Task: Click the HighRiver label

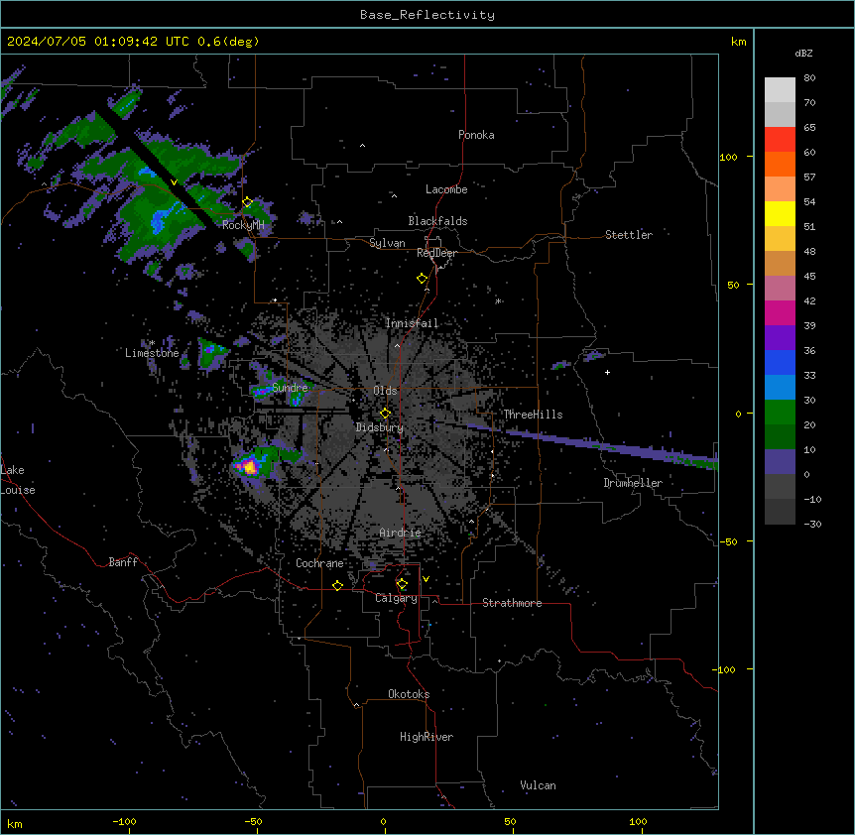Action: (427, 737)
